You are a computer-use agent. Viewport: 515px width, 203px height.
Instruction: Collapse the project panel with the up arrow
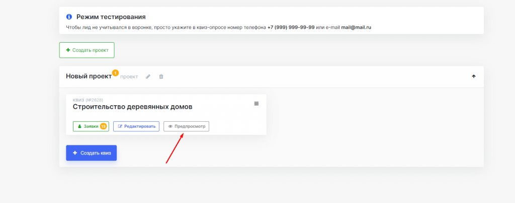tap(473, 77)
